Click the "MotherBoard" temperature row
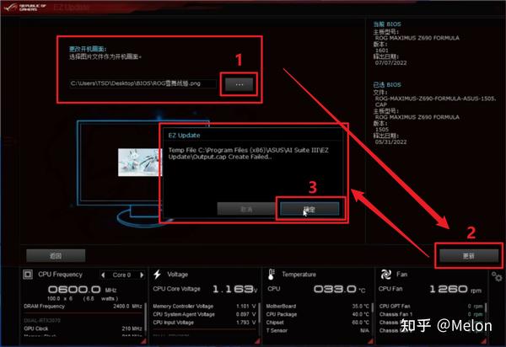 click(318, 306)
